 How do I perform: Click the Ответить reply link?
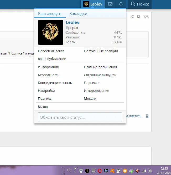click(134, 116)
